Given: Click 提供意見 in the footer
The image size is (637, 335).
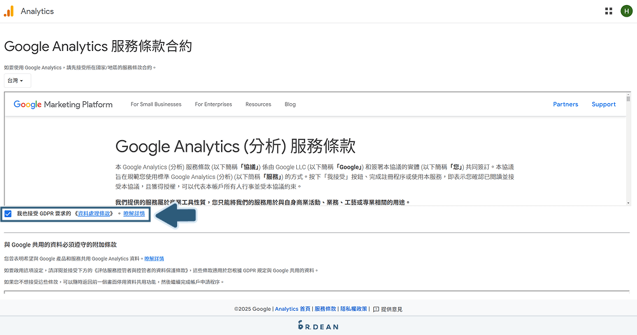Looking at the screenshot, I should pos(392,310).
